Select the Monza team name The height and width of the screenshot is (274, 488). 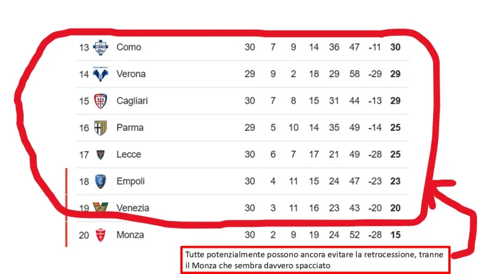click(x=130, y=235)
